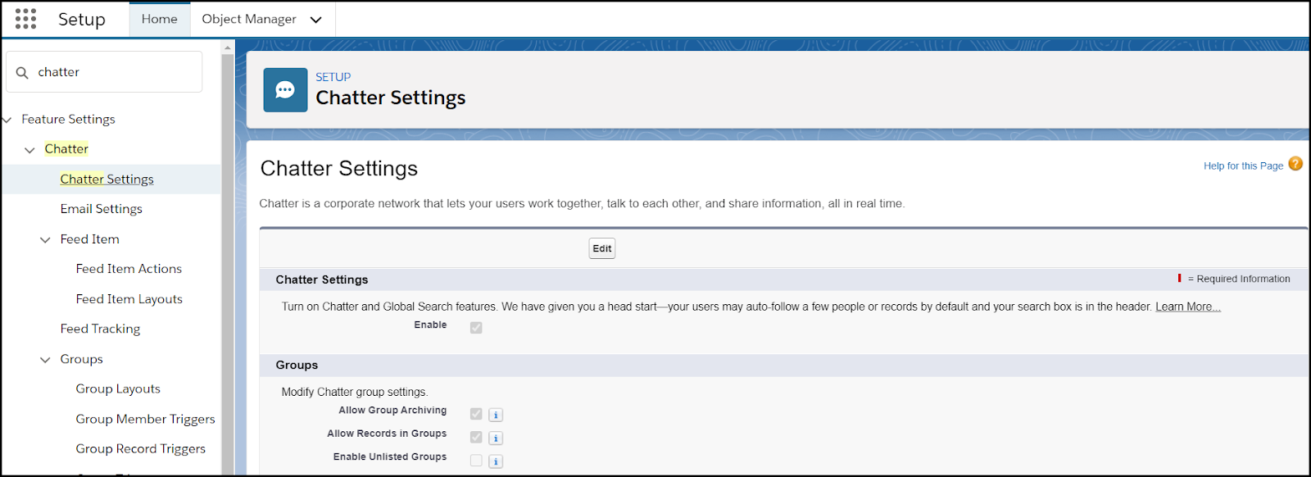Click the Chatter Settings speech bubble icon
This screenshot has width=1311, height=477.
pos(285,90)
